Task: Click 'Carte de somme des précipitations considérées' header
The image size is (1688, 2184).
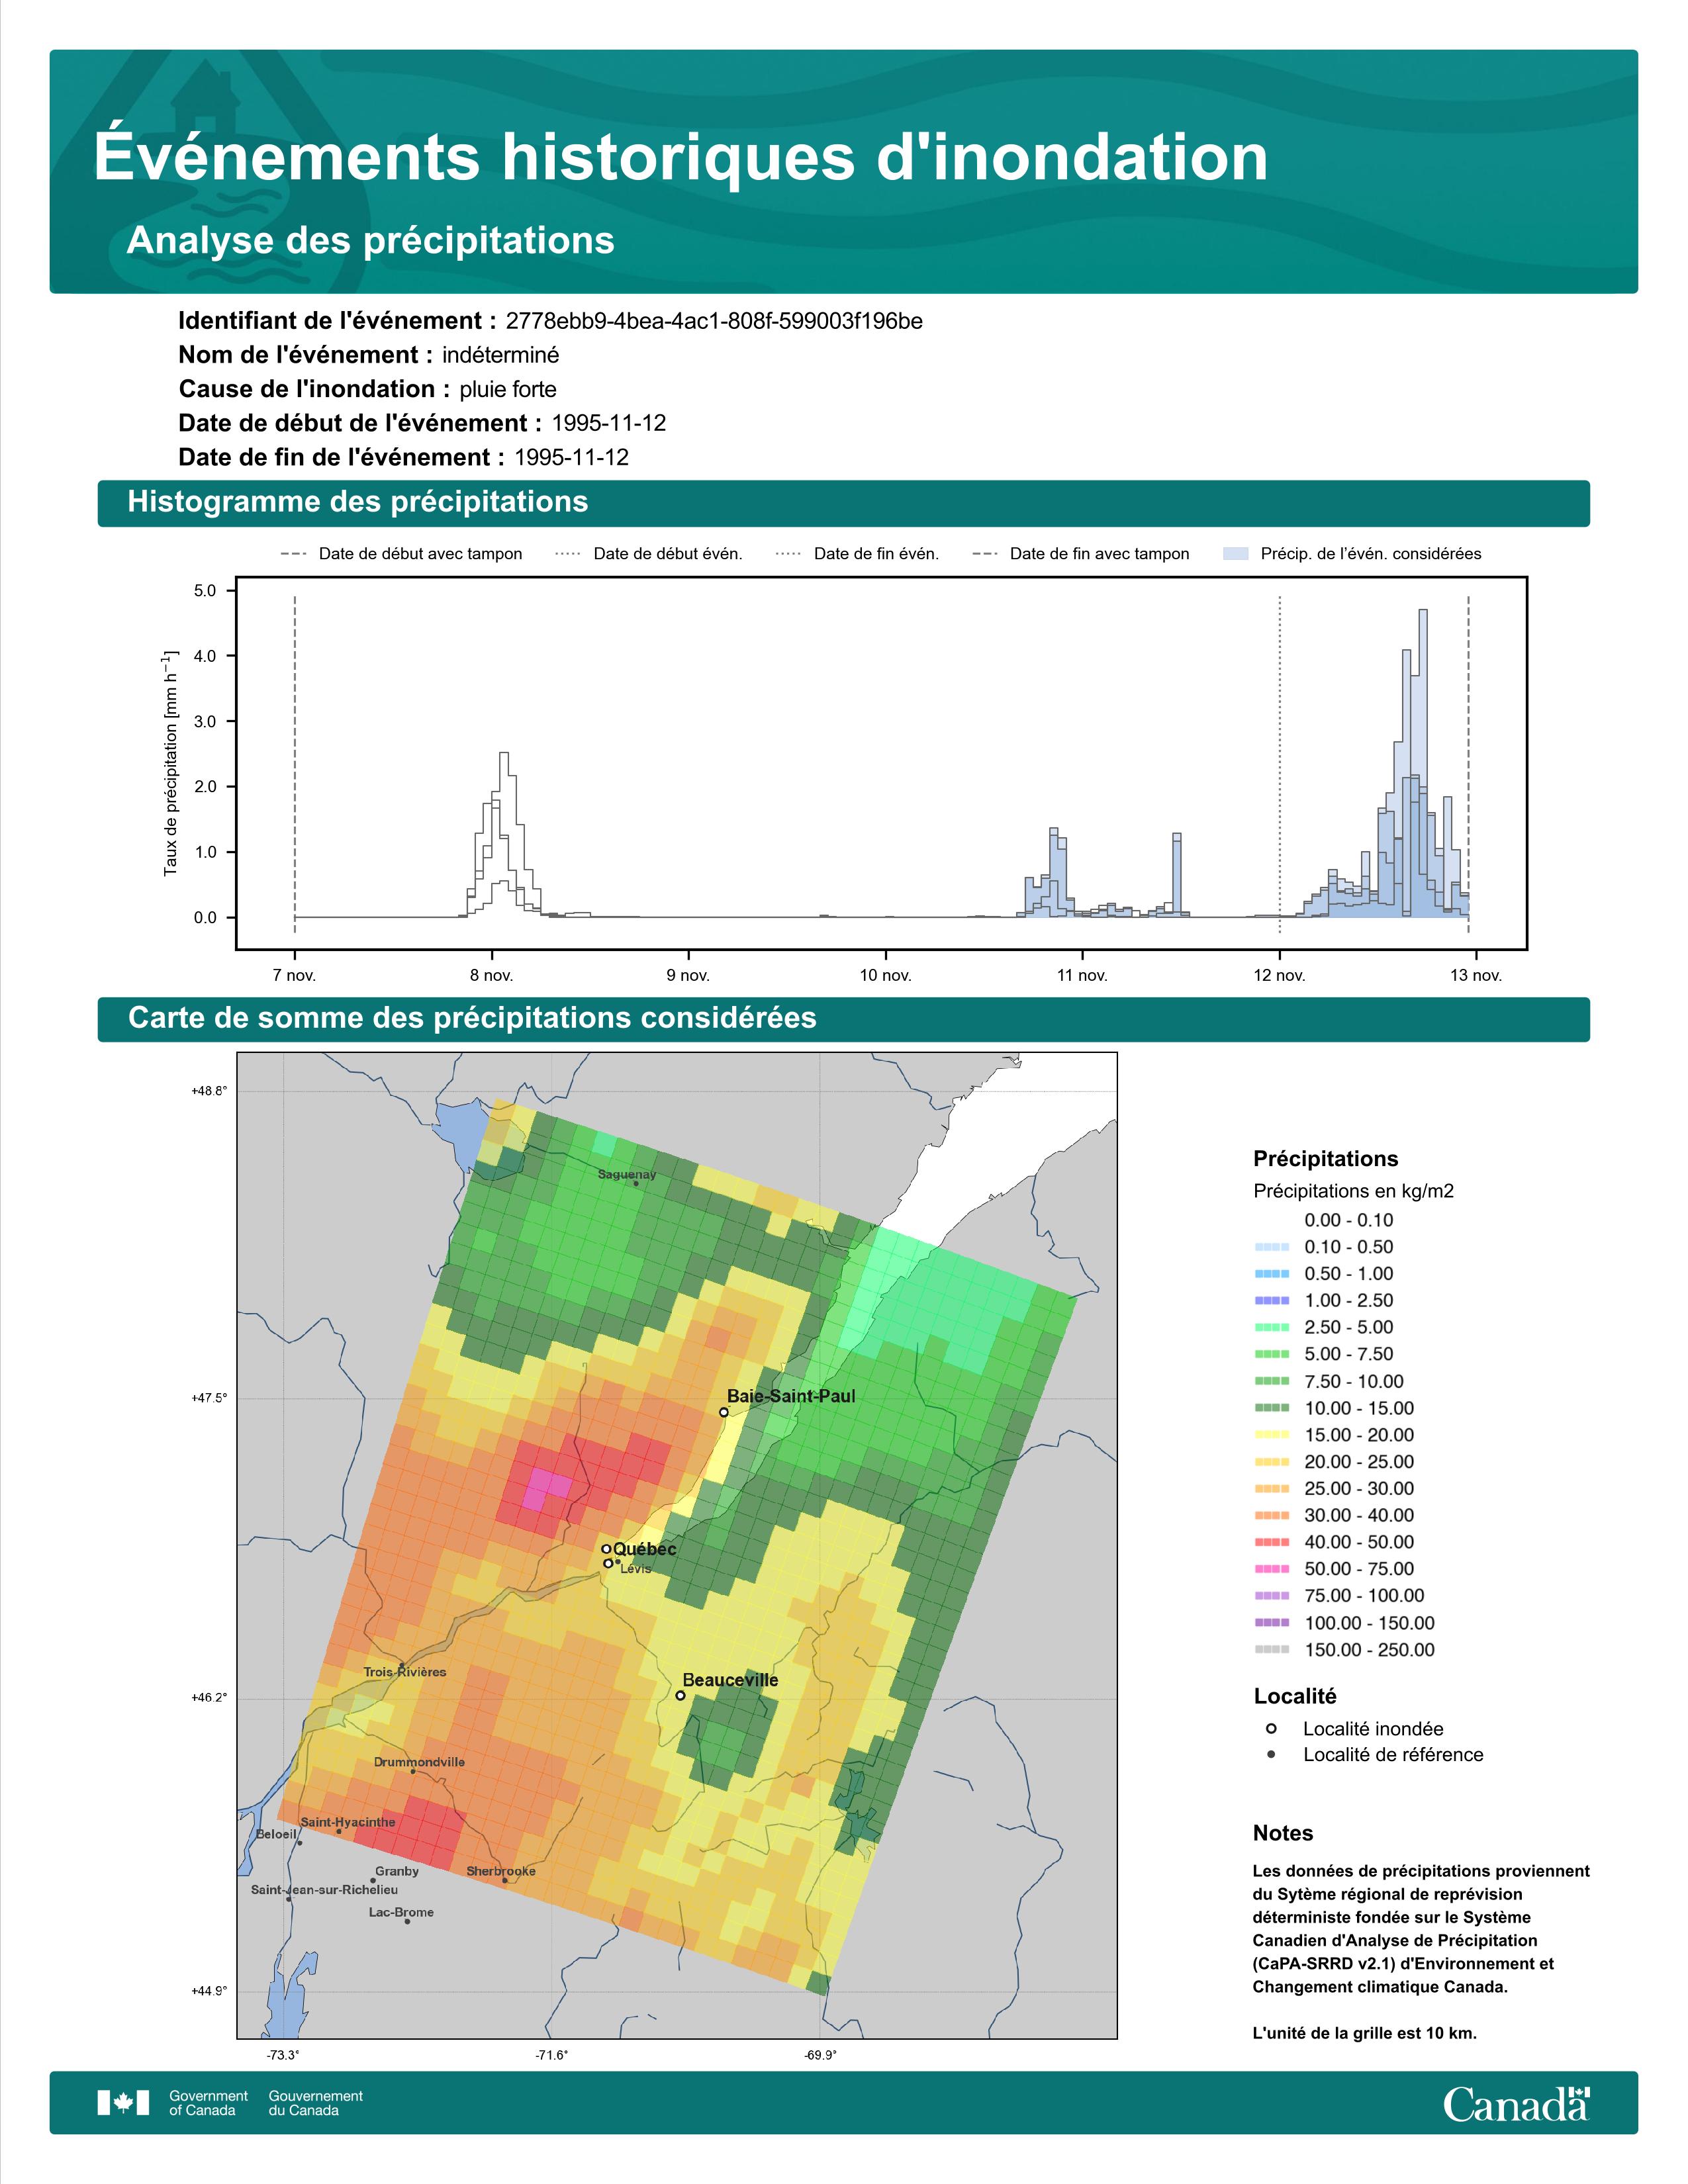Action: click(843, 1019)
